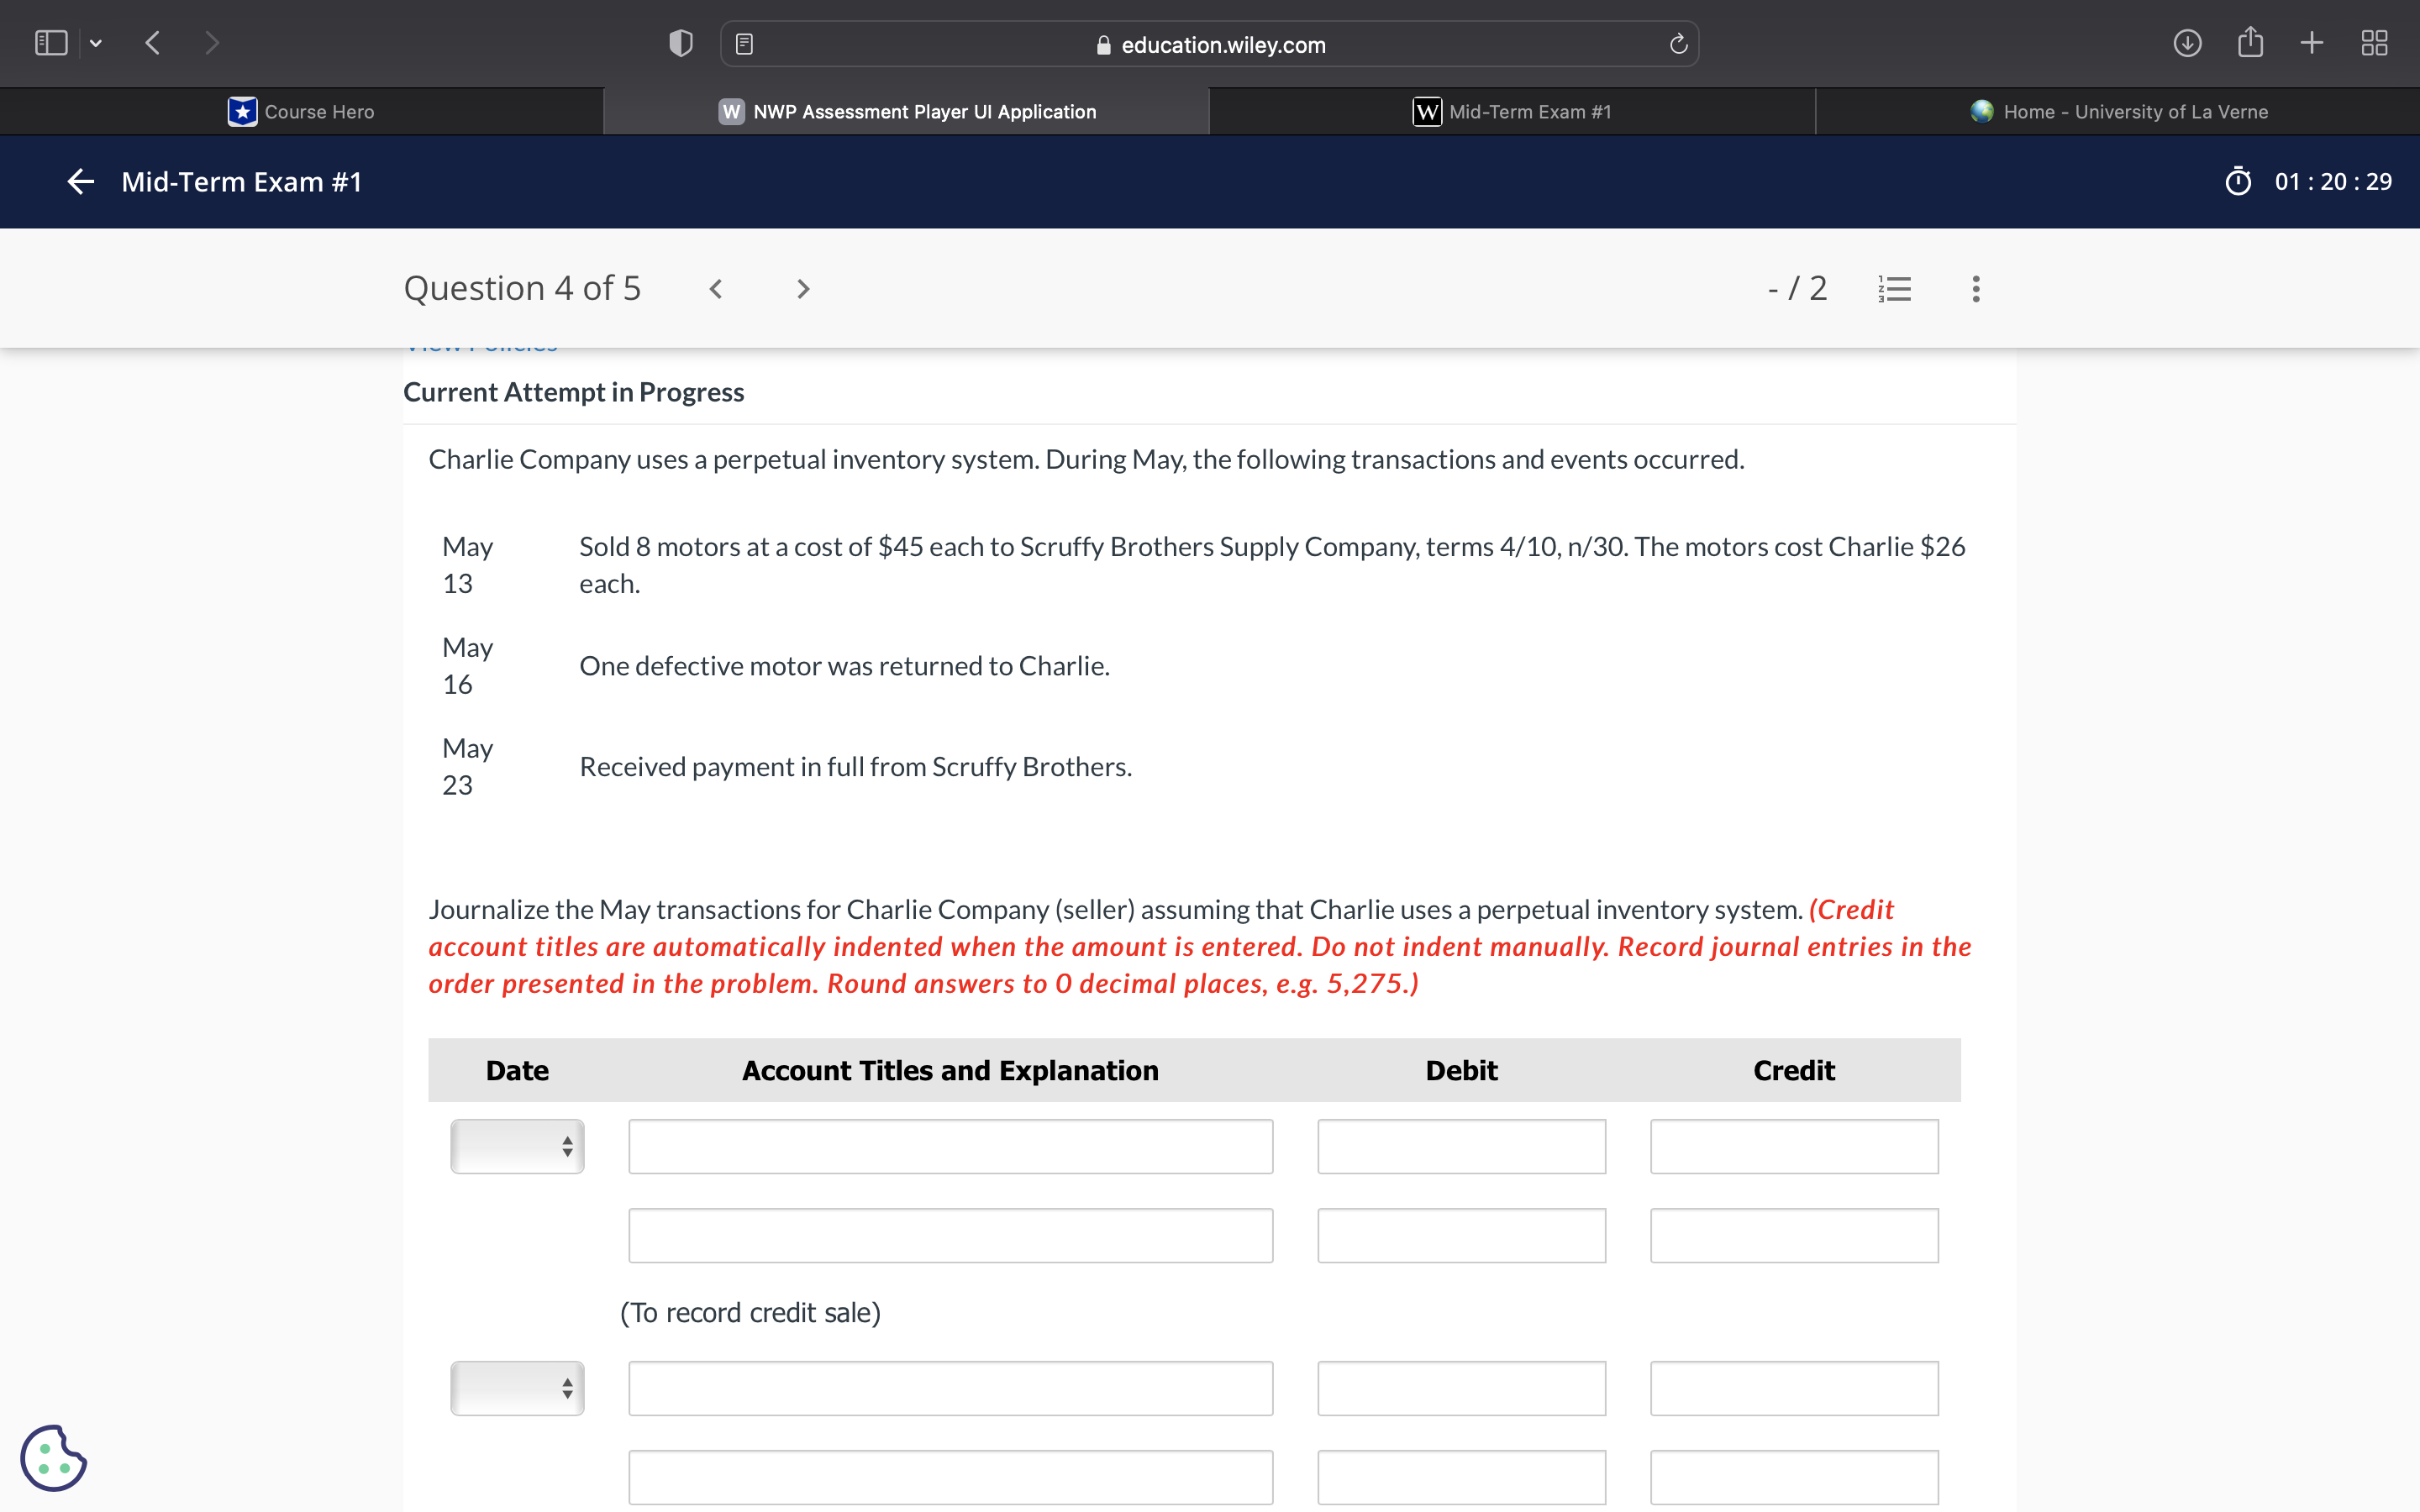
Task: Open the Safari downloads icon
Action: [x=2187, y=43]
